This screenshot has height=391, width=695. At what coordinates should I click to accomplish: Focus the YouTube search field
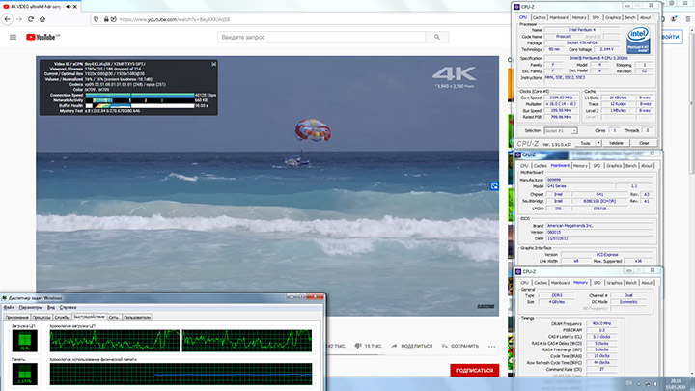point(321,38)
